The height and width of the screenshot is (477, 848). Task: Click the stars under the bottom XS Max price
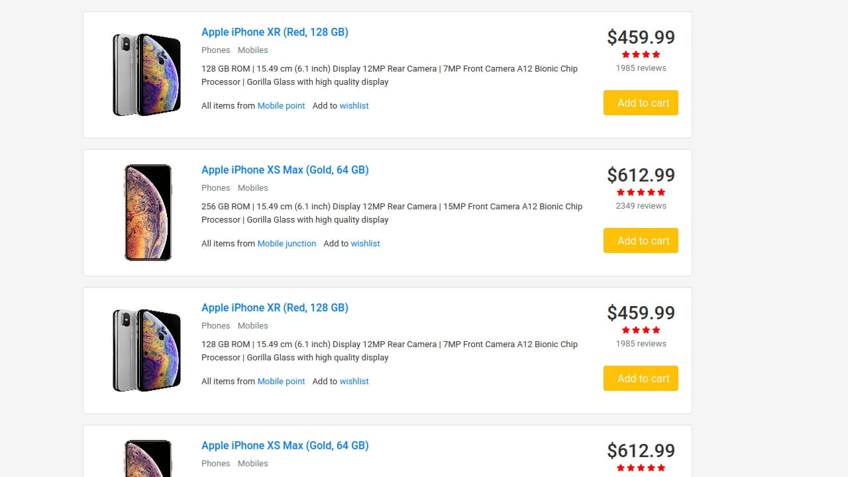click(x=641, y=467)
